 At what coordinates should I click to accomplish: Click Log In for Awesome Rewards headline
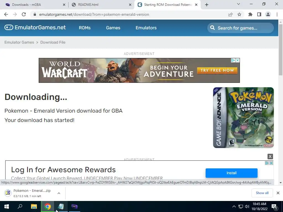tap(63, 170)
